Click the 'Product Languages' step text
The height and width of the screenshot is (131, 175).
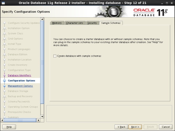pos(19,49)
